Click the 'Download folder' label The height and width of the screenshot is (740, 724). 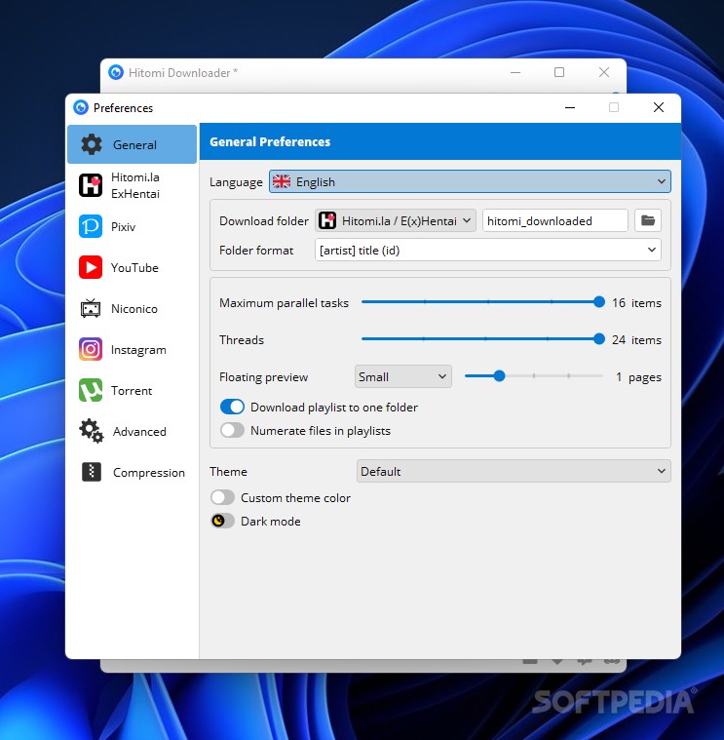point(264,221)
